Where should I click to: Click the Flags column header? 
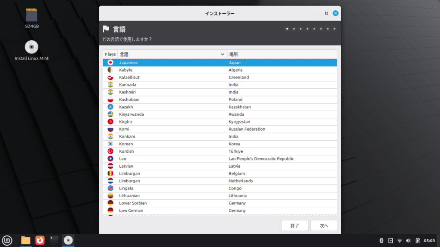pyautogui.click(x=110, y=54)
